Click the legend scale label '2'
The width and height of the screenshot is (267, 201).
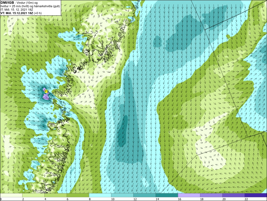pos(23,199)
